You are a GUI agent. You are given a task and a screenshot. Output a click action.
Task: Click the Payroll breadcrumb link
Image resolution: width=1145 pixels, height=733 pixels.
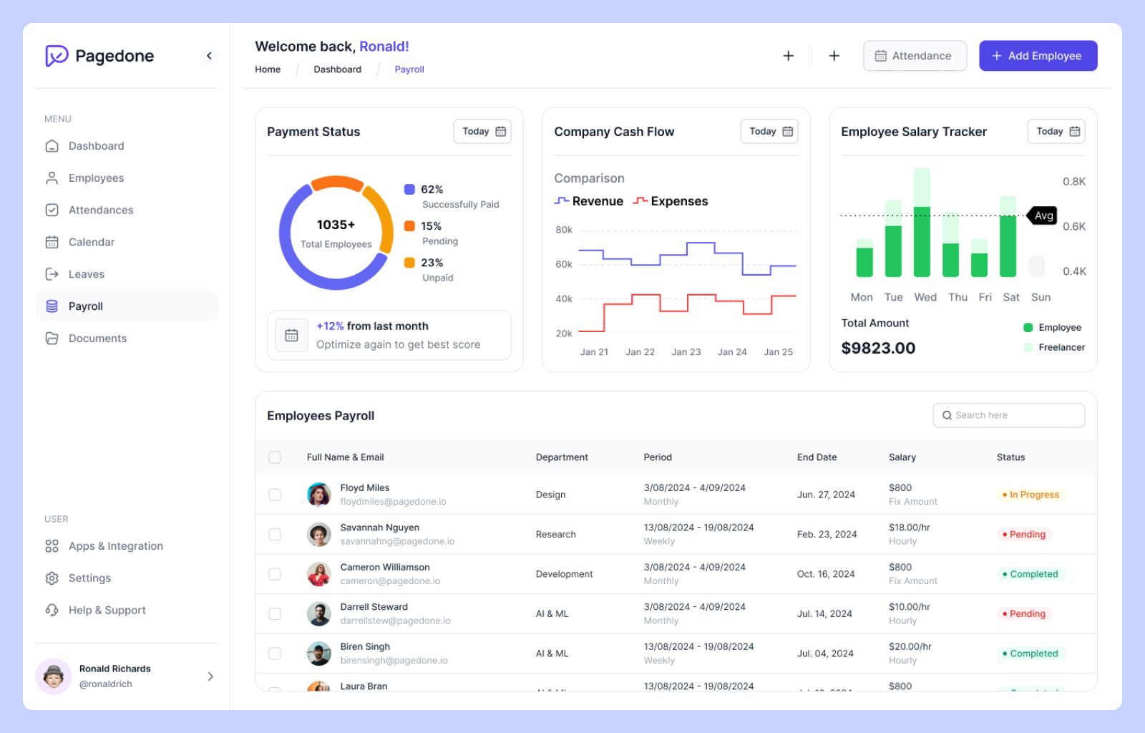coord(409,69)
